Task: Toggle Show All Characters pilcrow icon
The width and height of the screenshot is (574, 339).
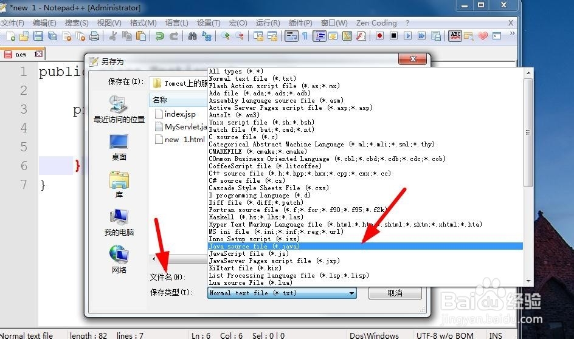Action: click(x=305, y=36)
